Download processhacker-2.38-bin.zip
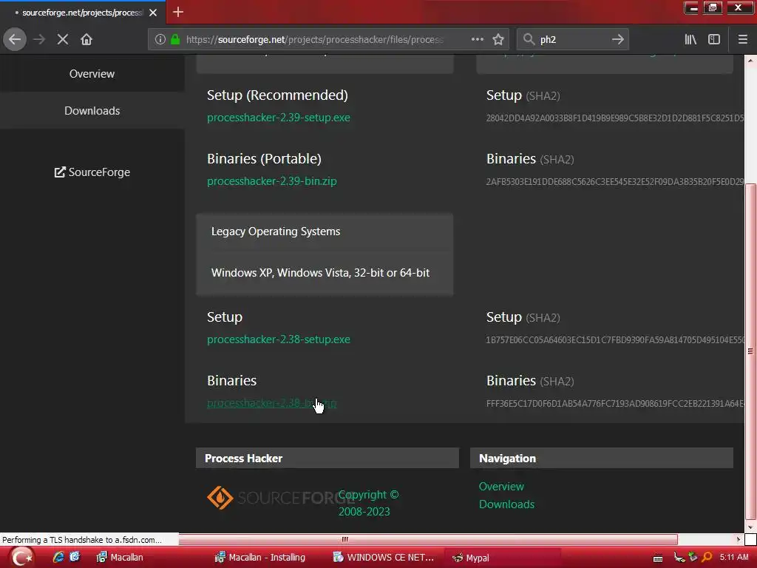The image size is (757, 568). click(x=272, y=403)
